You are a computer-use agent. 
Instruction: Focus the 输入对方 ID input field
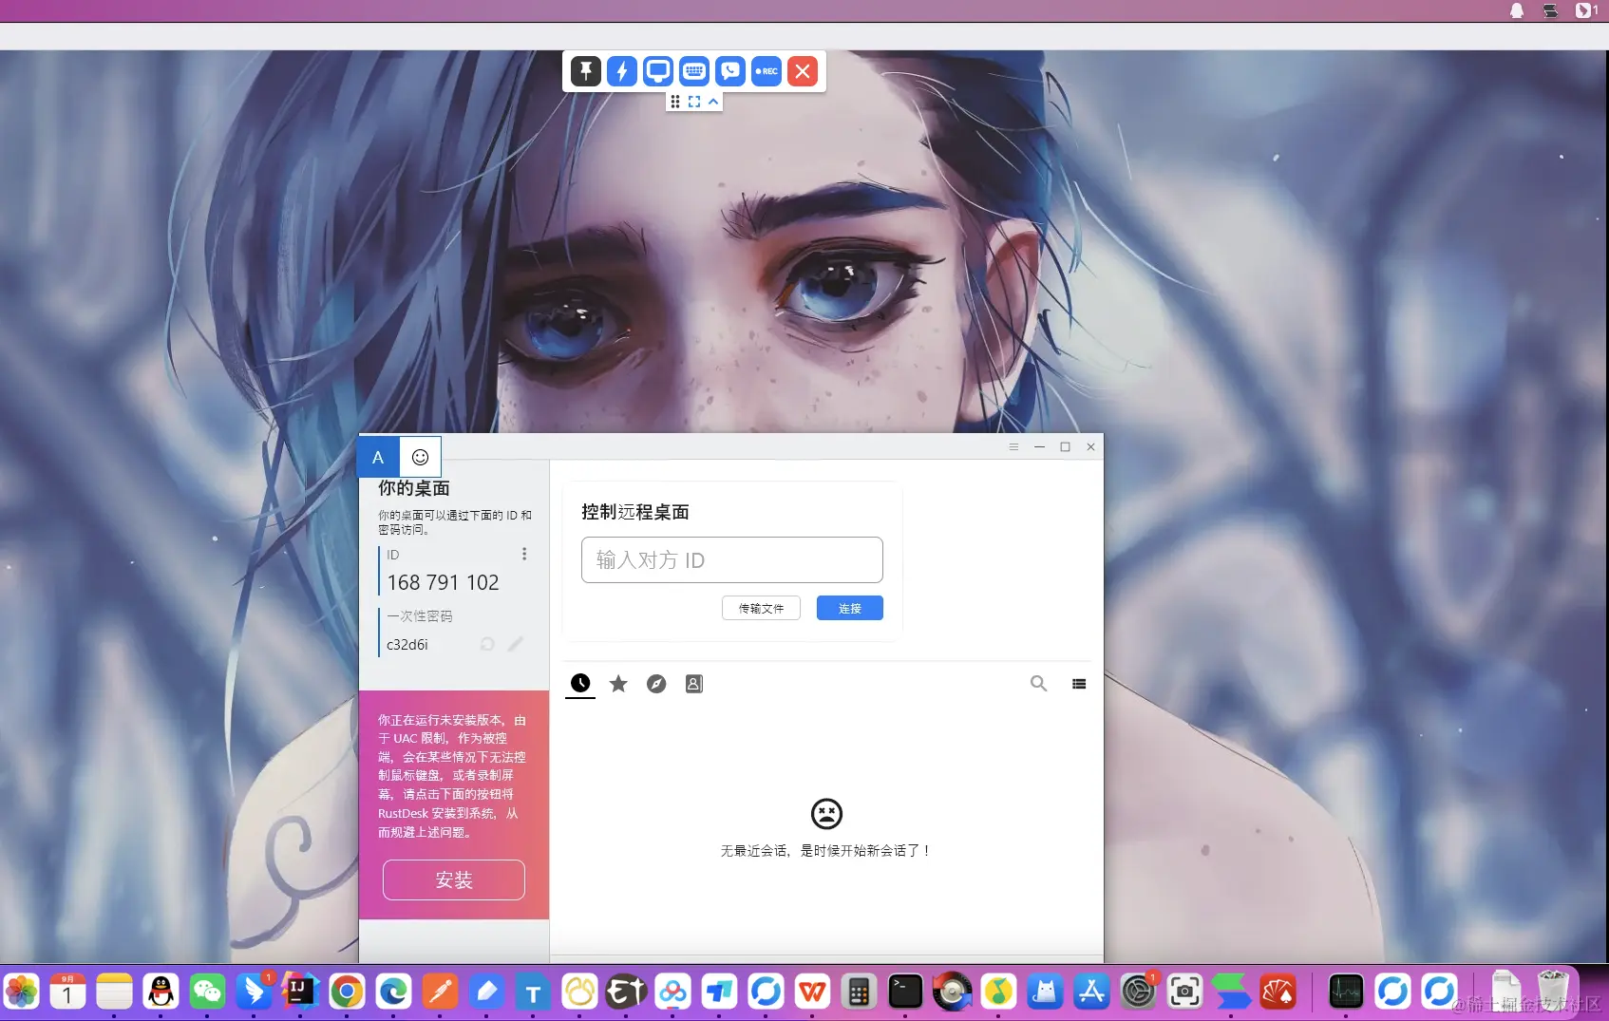pyautogui.click(x=732, y=559)
